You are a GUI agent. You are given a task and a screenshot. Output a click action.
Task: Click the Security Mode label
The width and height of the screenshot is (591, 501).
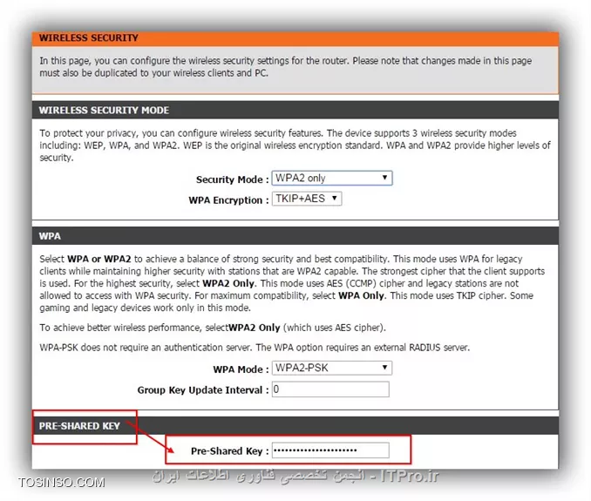point(232,179)
